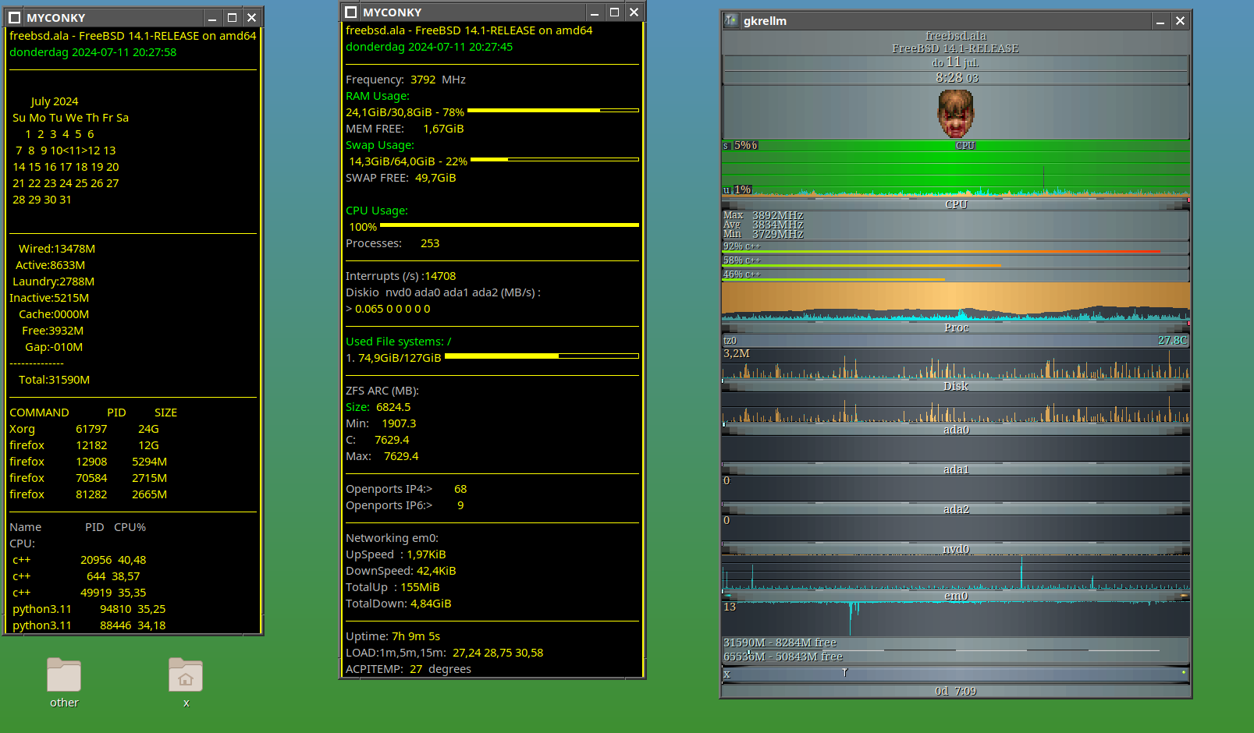The image size is (1254, 733).
Task: Click the nvd0 panel label in gkrellm
Action: (956, 549)
